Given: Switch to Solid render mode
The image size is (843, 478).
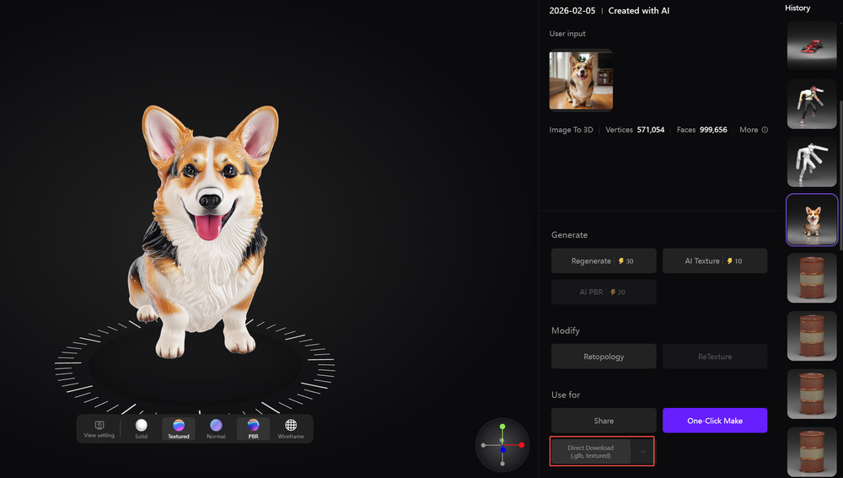Looking at the screenshot, I should [x=142, y=428].
